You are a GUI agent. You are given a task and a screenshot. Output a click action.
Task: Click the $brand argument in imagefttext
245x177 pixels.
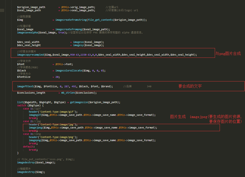pos(106,86)
